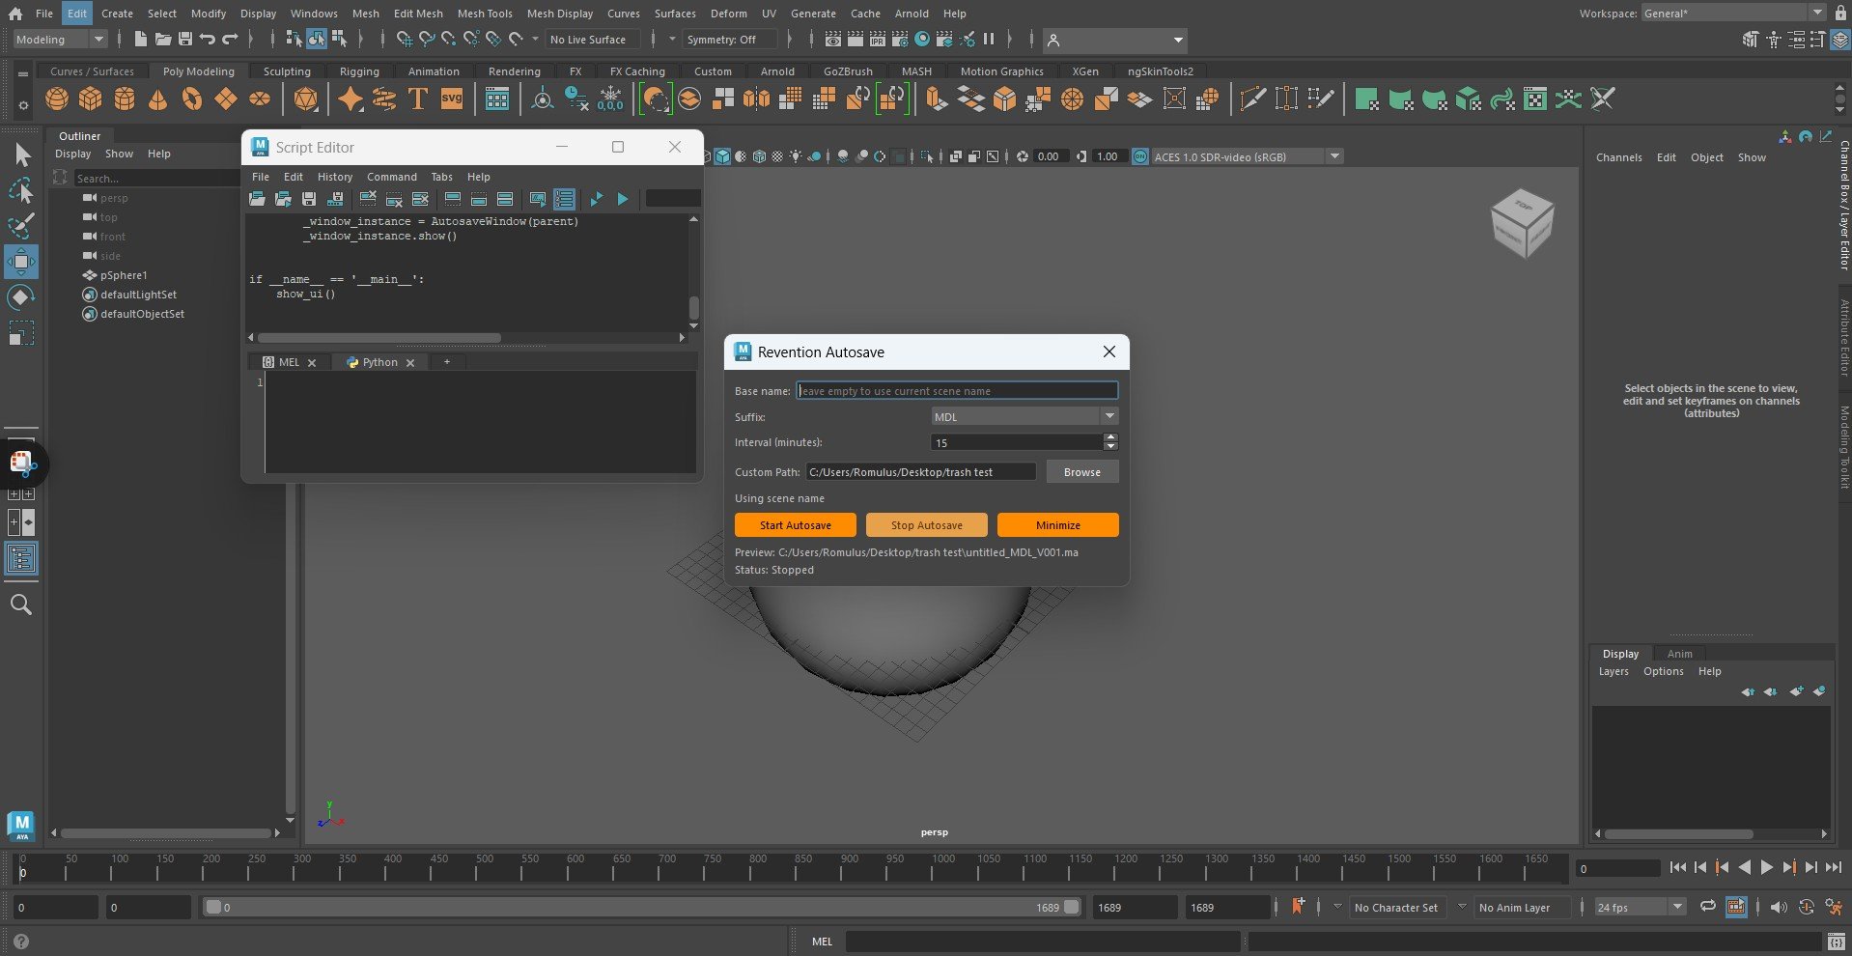
Task: Click the view cube in viewport
Action: (x=1522, y=222)
